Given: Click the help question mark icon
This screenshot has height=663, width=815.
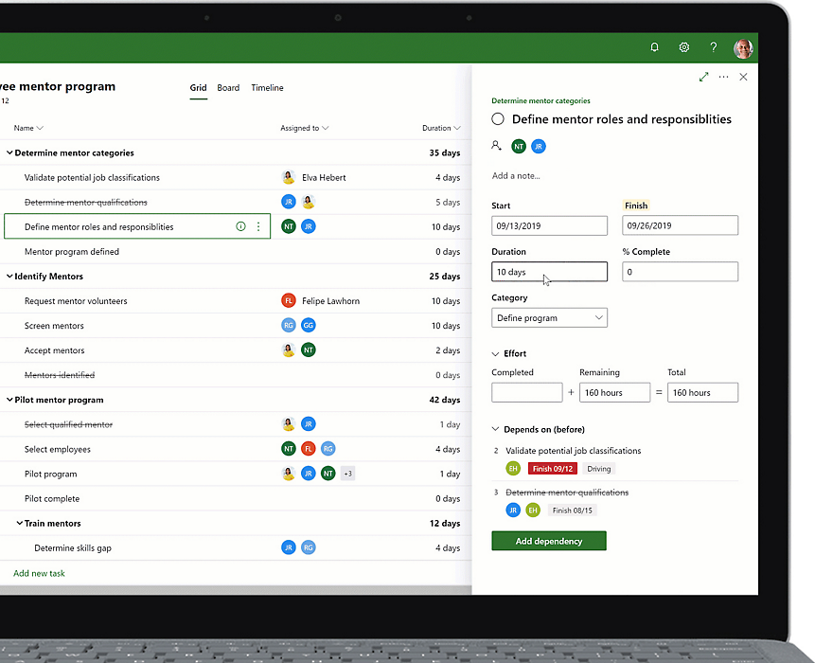Looking at the screenshot, I should tap(714, 47).
